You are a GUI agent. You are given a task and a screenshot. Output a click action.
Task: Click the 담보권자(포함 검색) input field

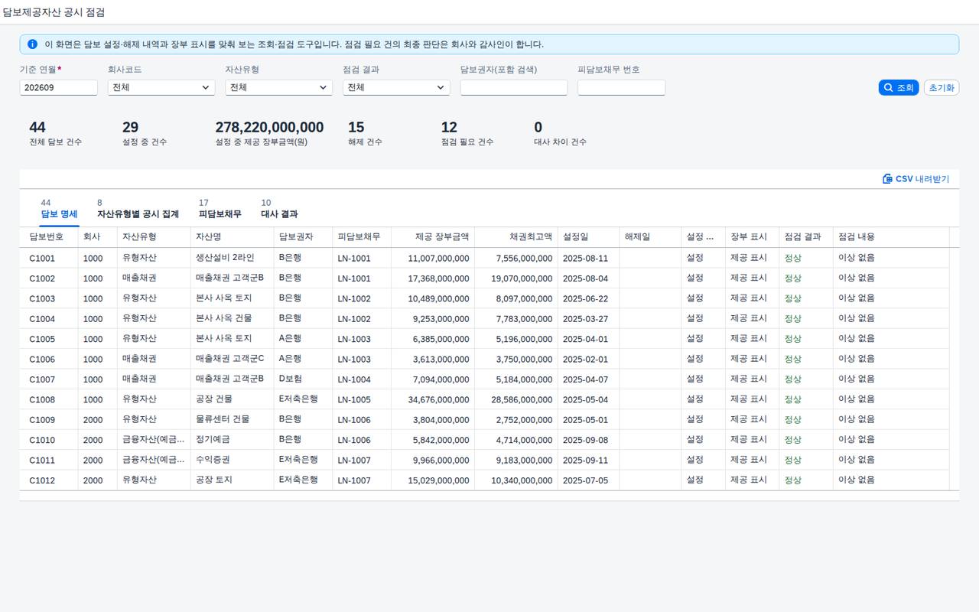pyautogui.click(x=514, y=88)
